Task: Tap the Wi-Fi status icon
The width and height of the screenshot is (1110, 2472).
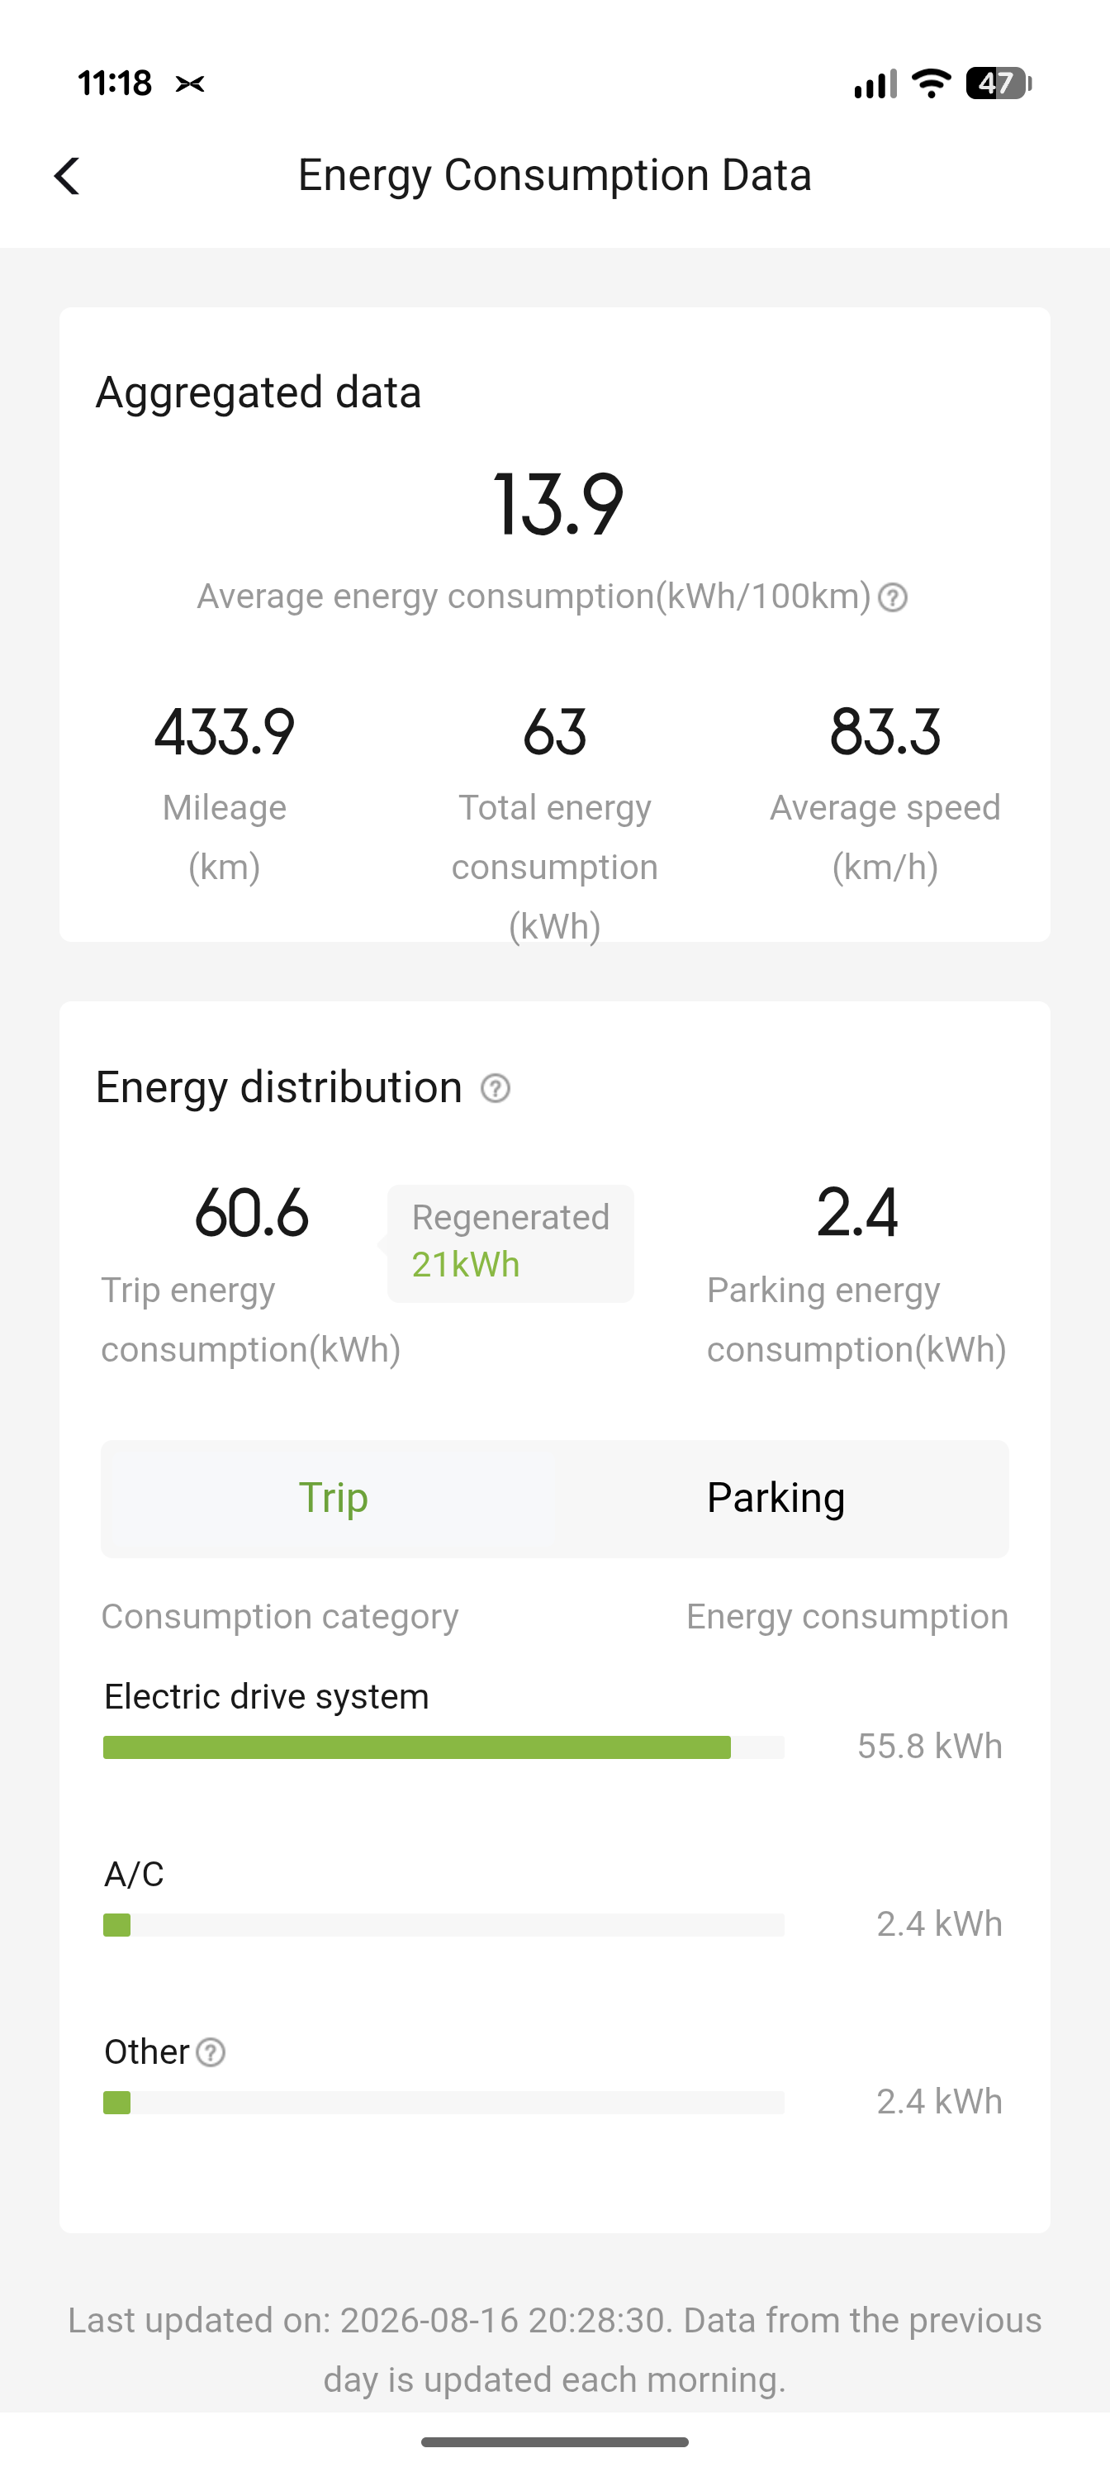Action: click(x=931, y=83)
